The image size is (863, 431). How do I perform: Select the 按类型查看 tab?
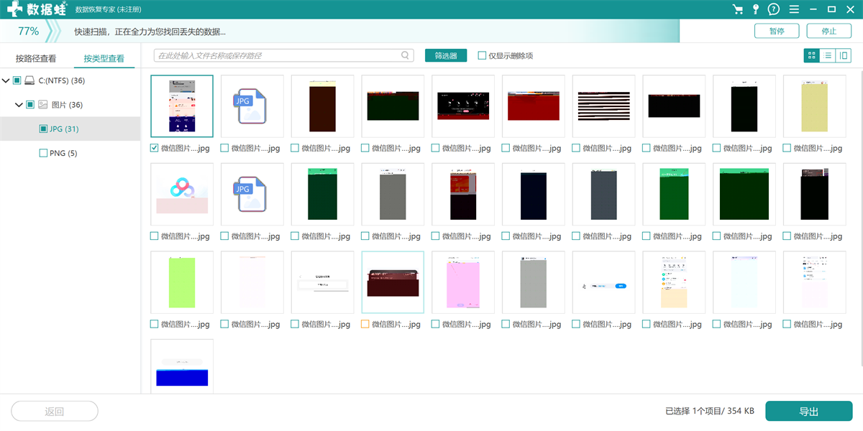pos(104,59)
